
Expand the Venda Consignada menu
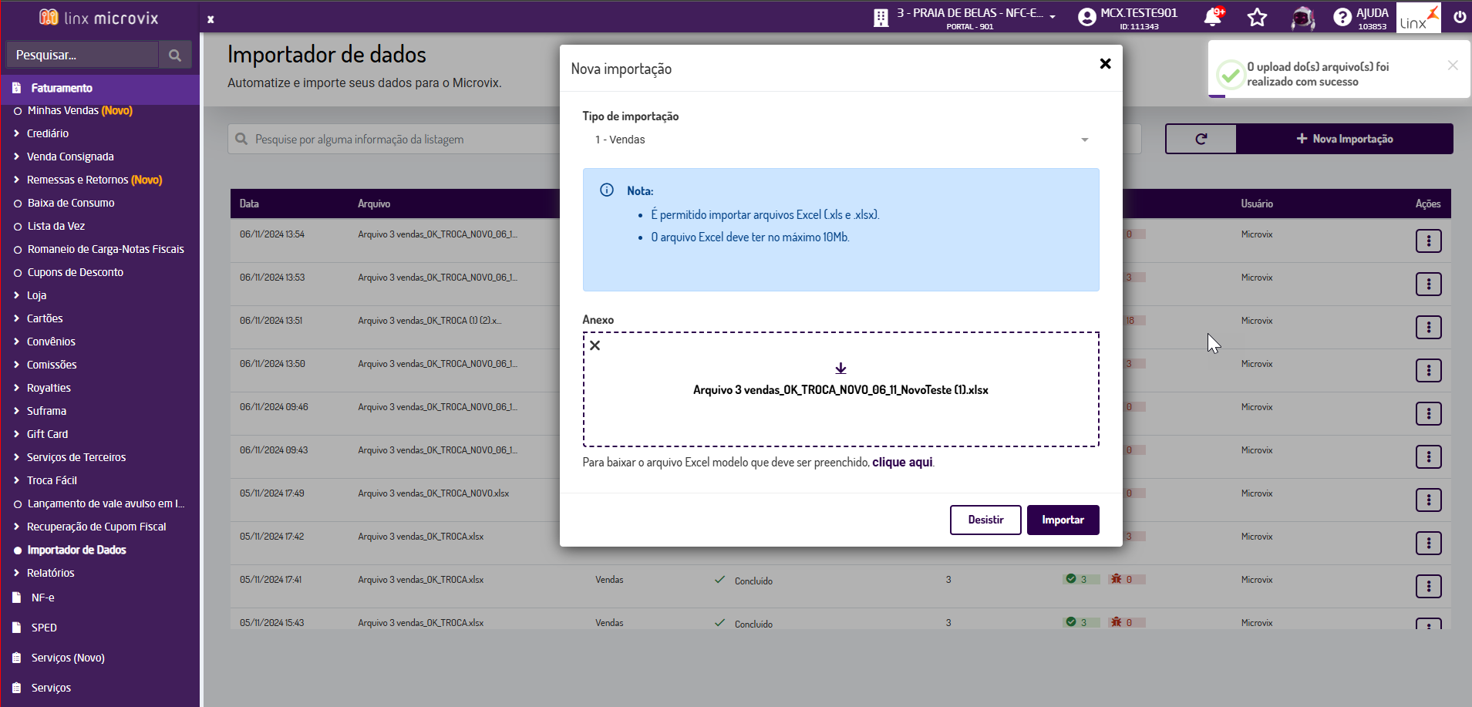click(x=70, y=157)
